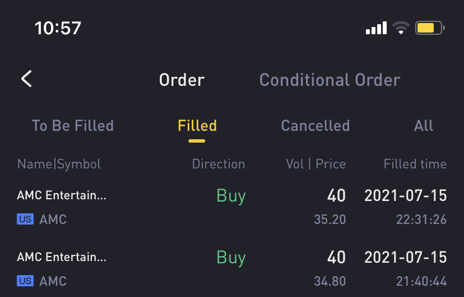Open the AMC order priced 35.20
464x297 pixels.
coord(232,207)
